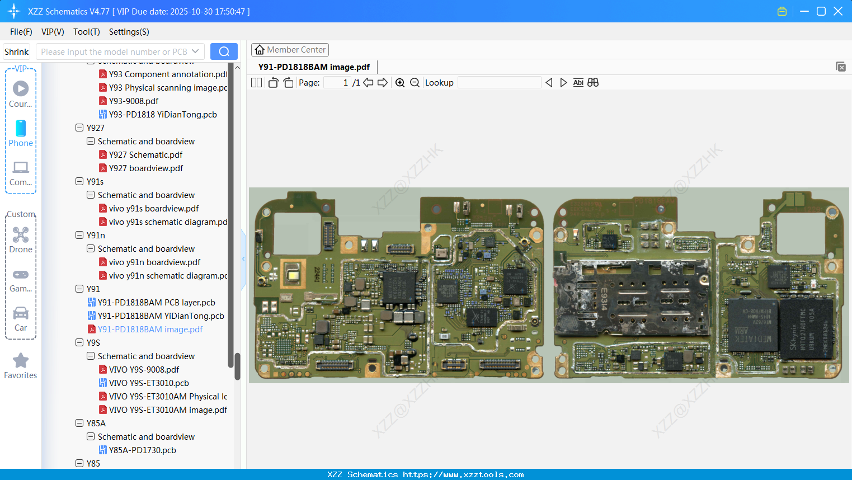Toggle the Abi whole-word match option
Viewport: 852px width, 480px height.
point(578,83)
